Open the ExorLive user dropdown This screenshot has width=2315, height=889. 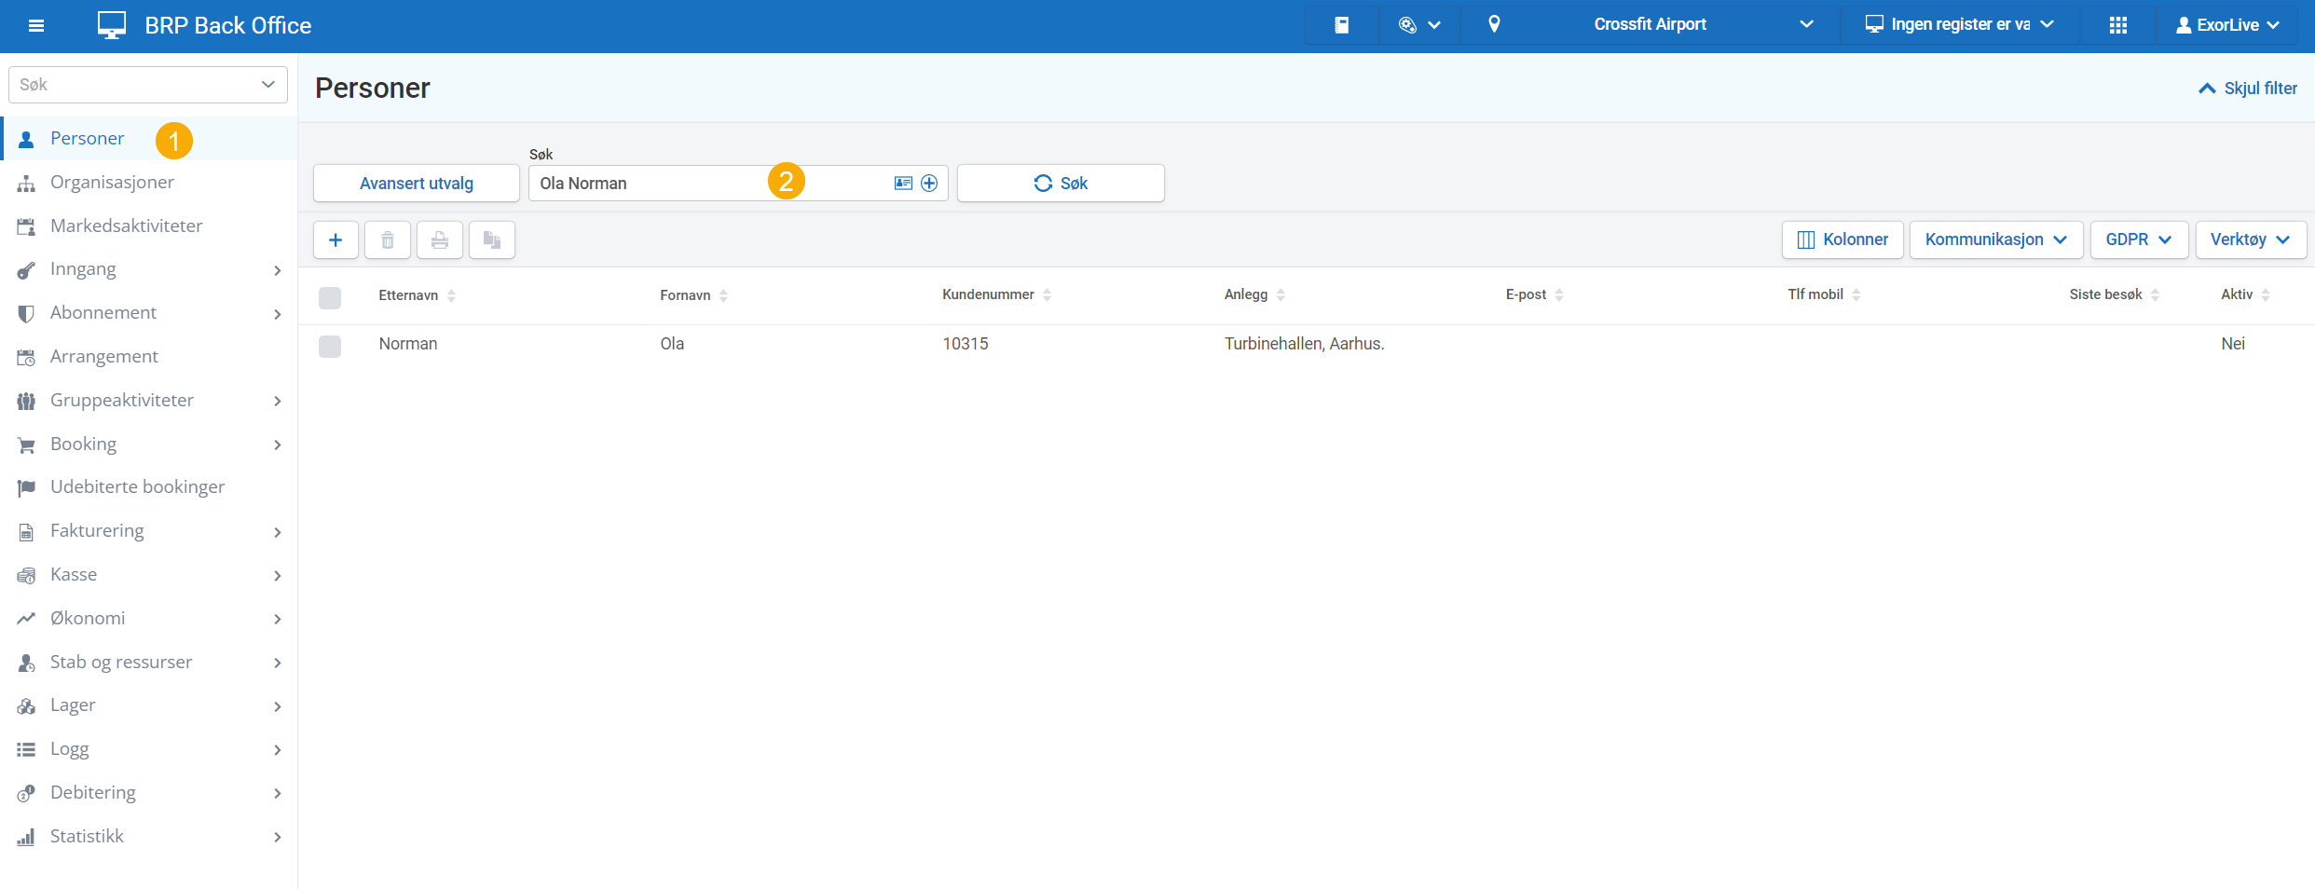[x=2227, y=25]
